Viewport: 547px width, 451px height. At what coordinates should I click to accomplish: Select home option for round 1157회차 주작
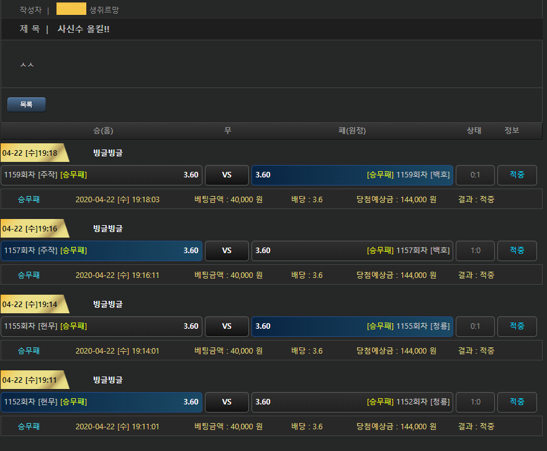[101, 251]
